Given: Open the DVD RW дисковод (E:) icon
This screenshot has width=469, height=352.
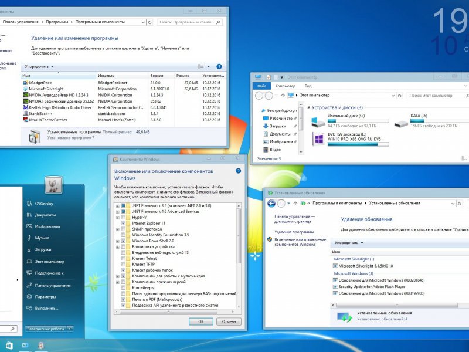Looking at the screenshot, I should (x=318, y=139).
